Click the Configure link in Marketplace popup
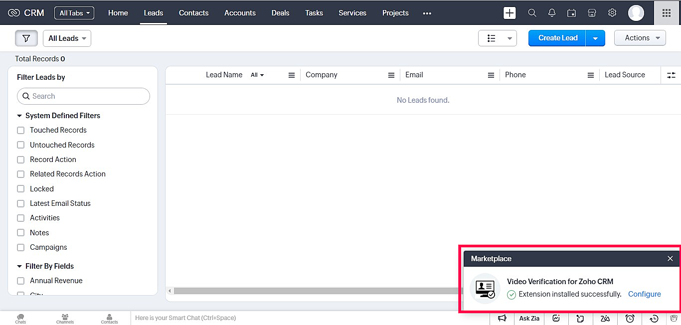Viewport: 681px width, 325px height. 644,294
